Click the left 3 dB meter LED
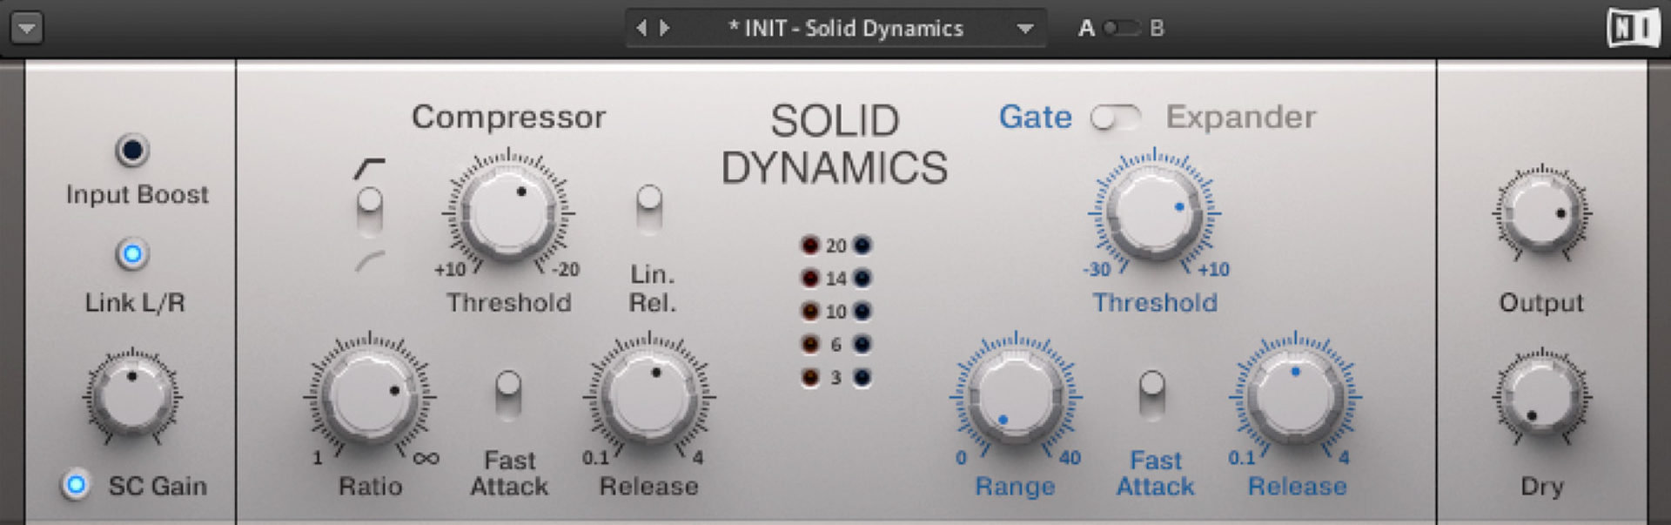 coord(810,378)
